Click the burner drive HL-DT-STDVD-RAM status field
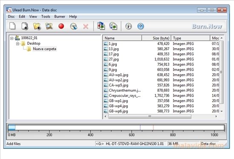234x159 pixels. tap(131, 144)
